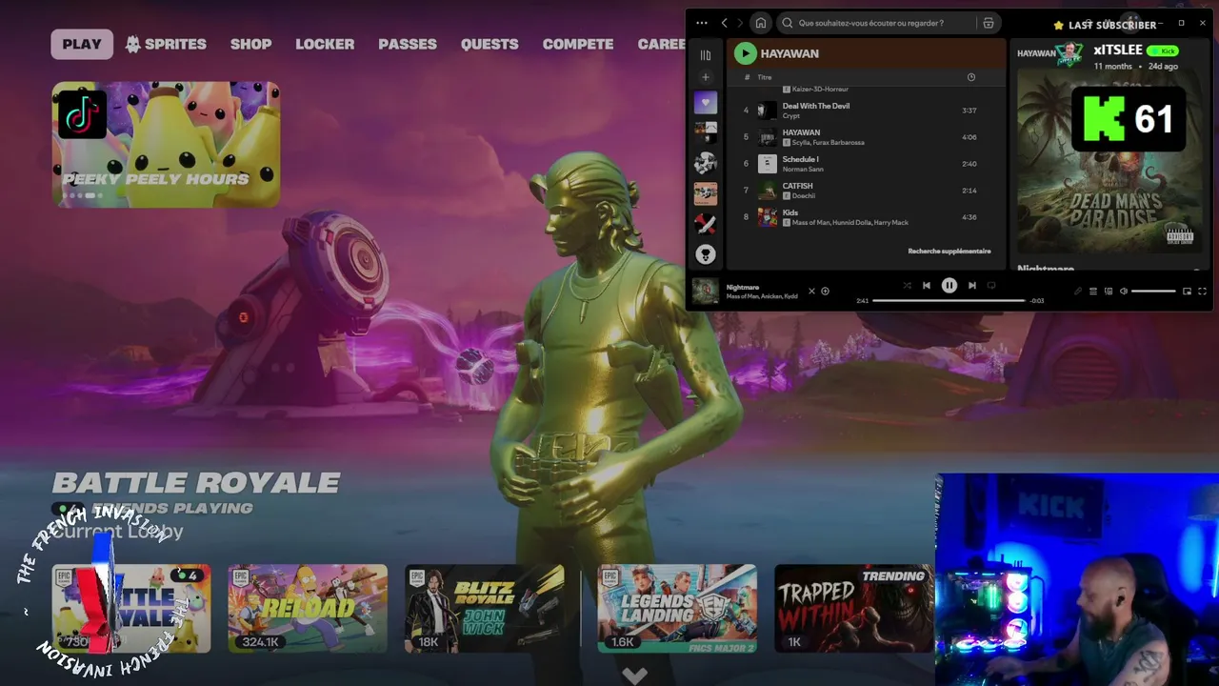Select the track Schedule I

pyautogui.click(x=865, y=164)
